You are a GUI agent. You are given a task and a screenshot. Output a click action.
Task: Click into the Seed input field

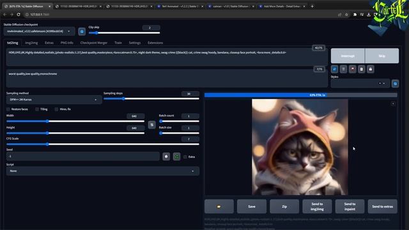[83, 156]
